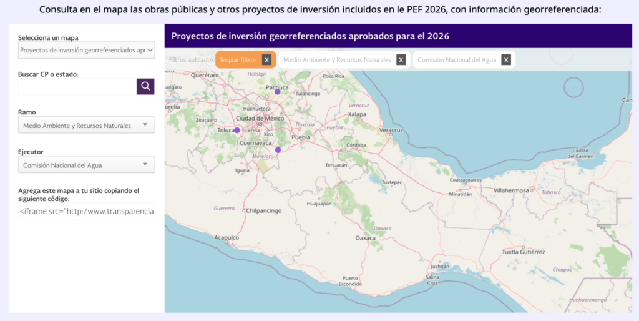639x321 pixels.
Task: Select the purple marker south of Cuernavaca
Action: [278, 150]
